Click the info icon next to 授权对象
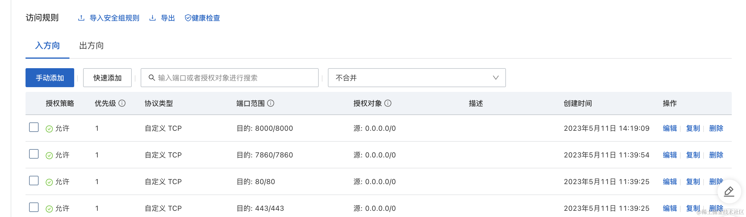The height and width of the screenshot is (217, 746). pyautogui.click(x=388, y=103)
